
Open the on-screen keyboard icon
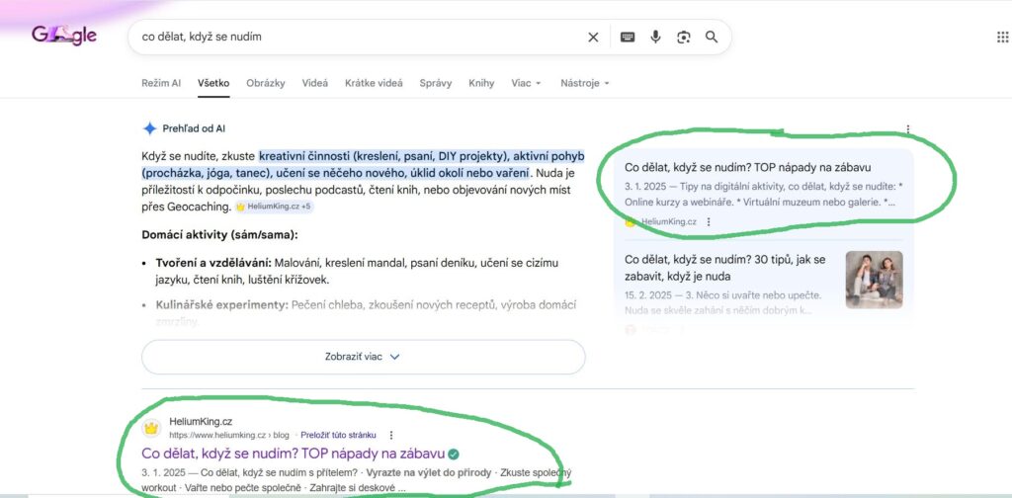628,38
